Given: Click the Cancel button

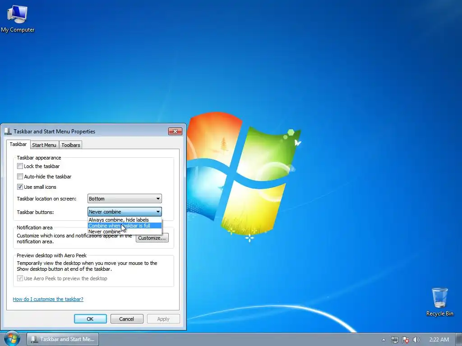Looking at the screenshot, I should (x=127, y=319).
